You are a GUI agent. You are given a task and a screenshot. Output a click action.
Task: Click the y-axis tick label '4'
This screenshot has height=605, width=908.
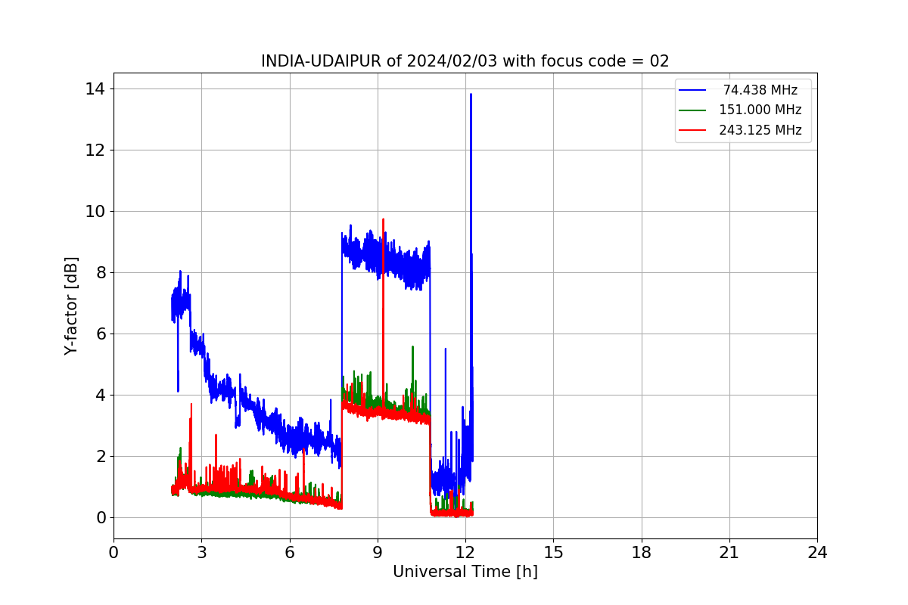101,396
